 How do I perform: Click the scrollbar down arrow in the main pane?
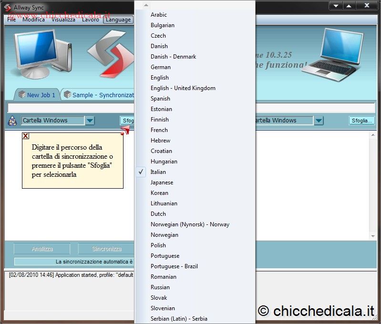pyautogui.click(x=373, y=236)
